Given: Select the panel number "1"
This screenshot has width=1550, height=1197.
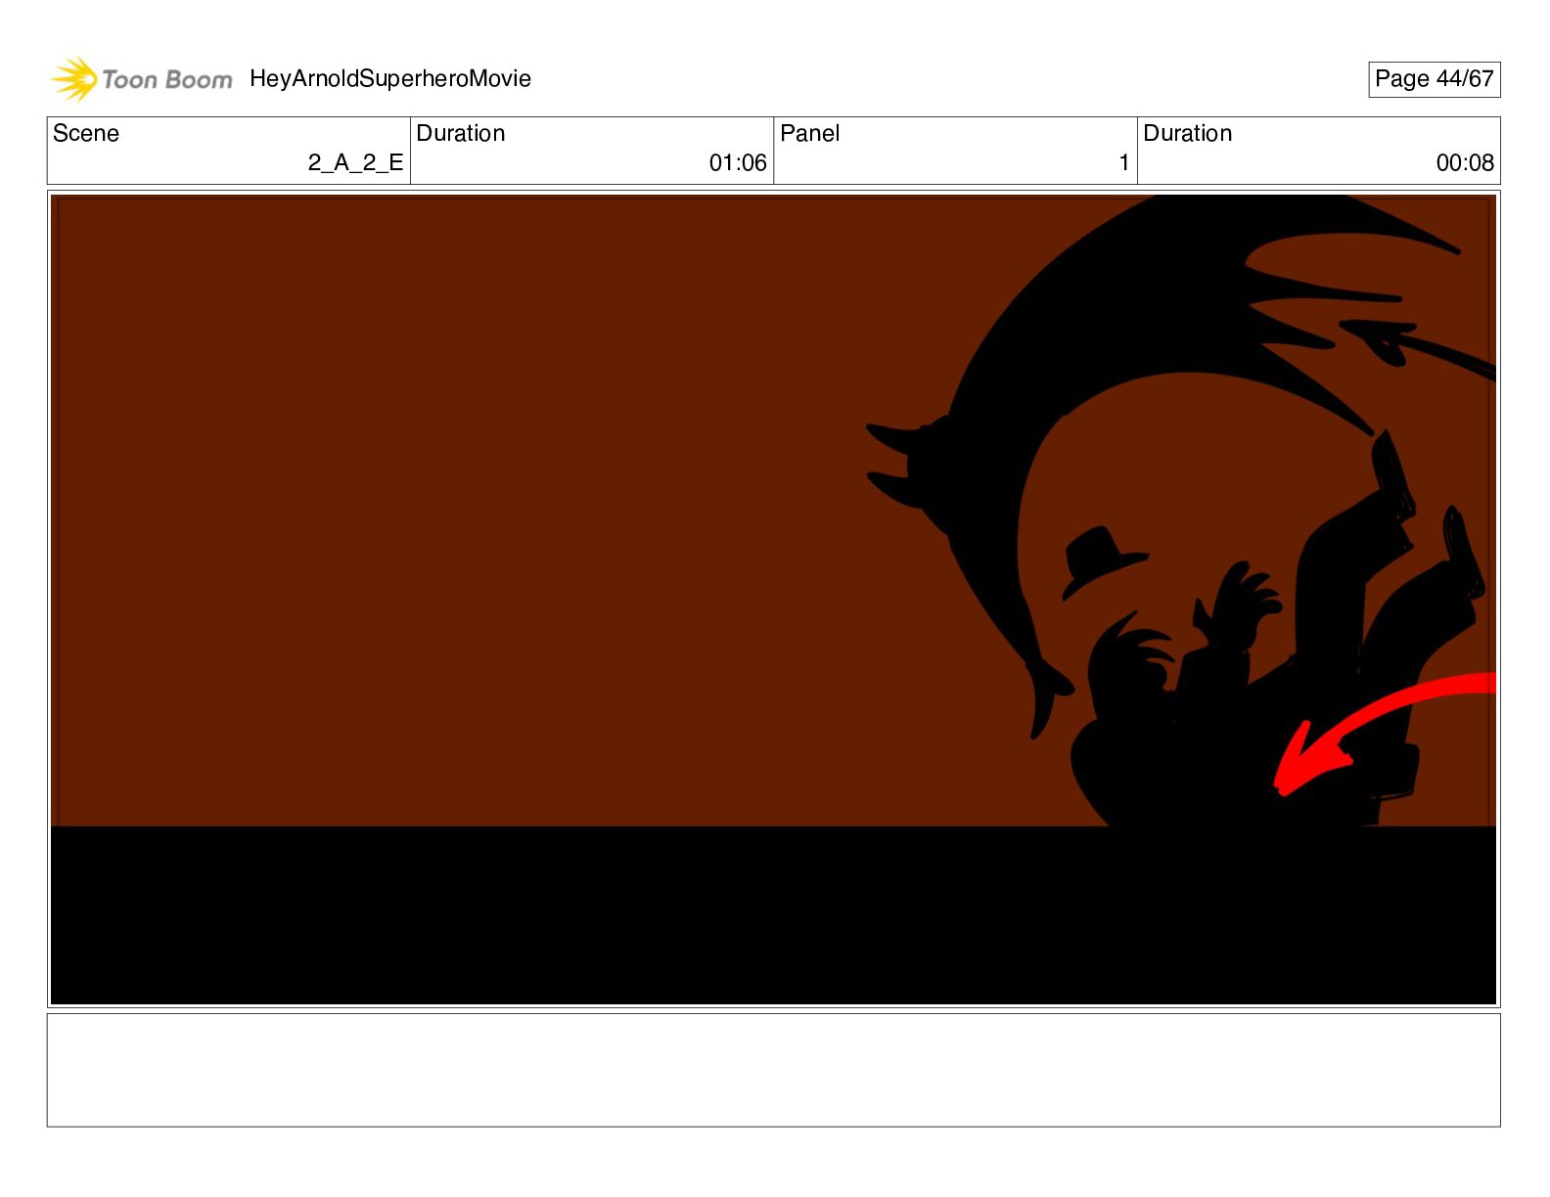Looking at the screenshot, I should click(x=1124, y=162).
